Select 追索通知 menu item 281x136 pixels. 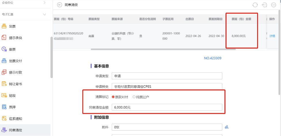(x=15, y=118)
